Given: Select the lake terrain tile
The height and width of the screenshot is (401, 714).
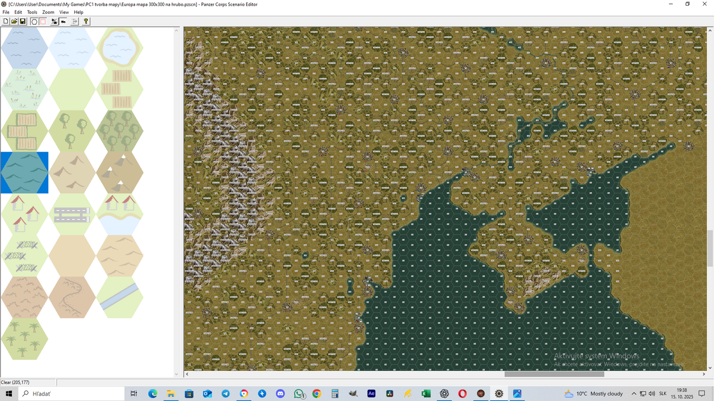Looking at the screenshot, I should (120, 48).
